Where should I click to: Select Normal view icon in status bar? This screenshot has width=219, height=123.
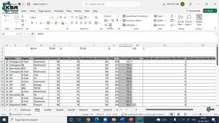click(171, 114)
